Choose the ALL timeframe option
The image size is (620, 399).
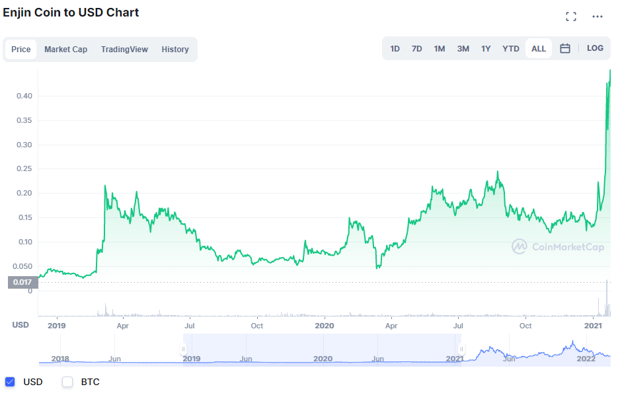coord(538,48)
